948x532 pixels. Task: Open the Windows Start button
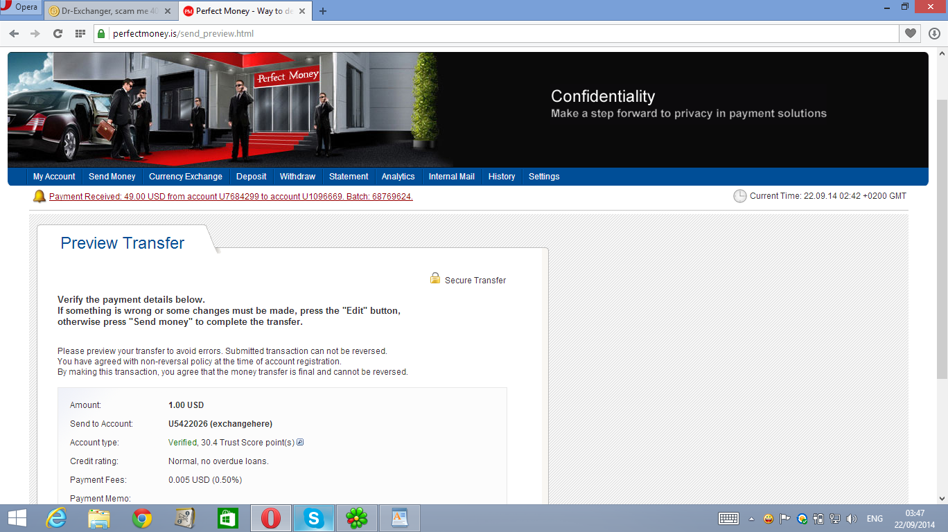point(17,518)
